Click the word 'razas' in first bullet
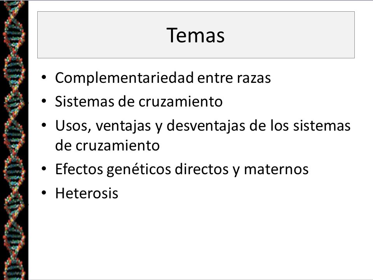This screenshot has width=373, height=280. (x=254, y=79)
